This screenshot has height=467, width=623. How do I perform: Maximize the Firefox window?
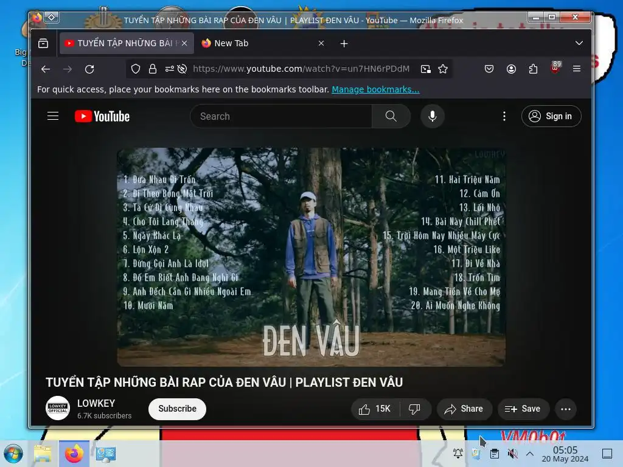pyautogui.click(x=552, y=17)
